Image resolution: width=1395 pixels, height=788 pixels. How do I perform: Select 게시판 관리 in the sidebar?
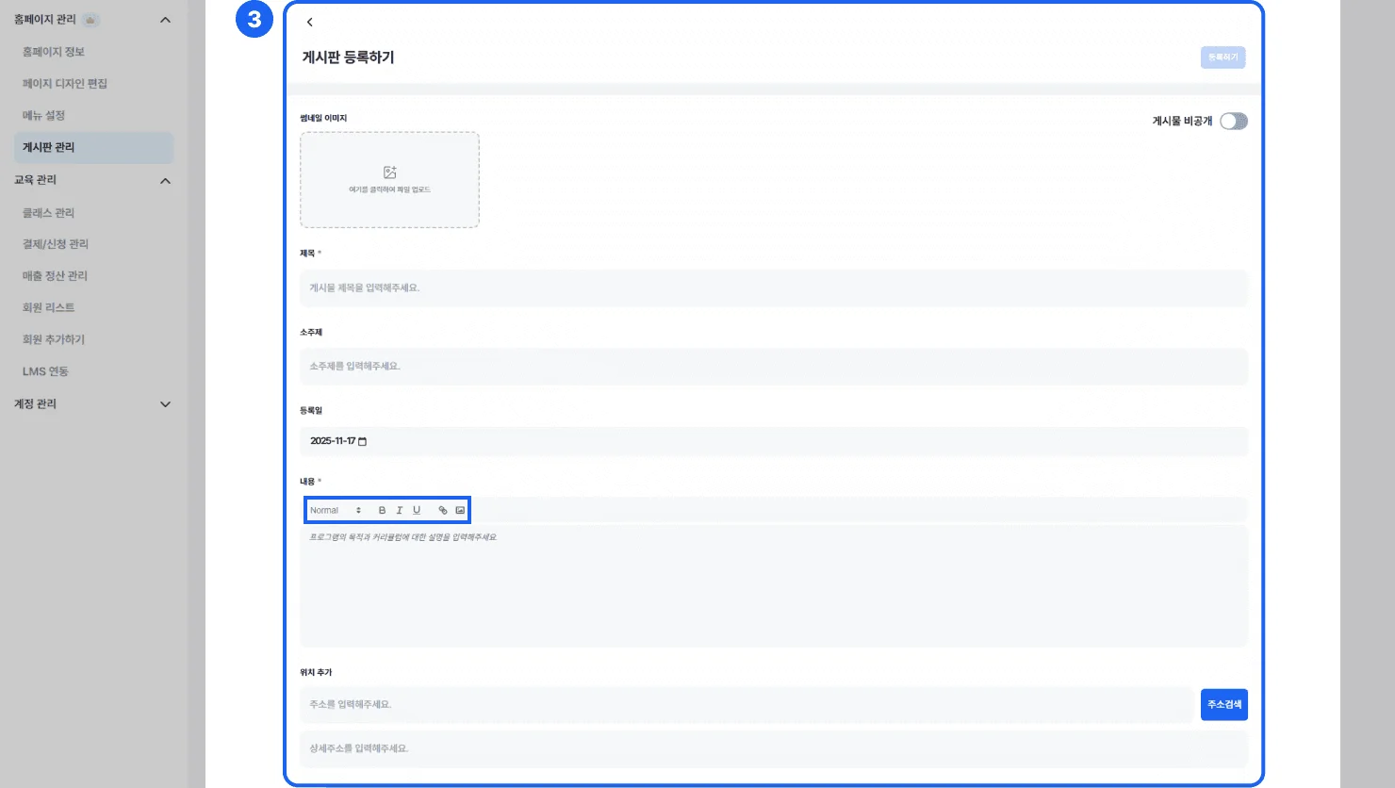(x=94, y=148)
